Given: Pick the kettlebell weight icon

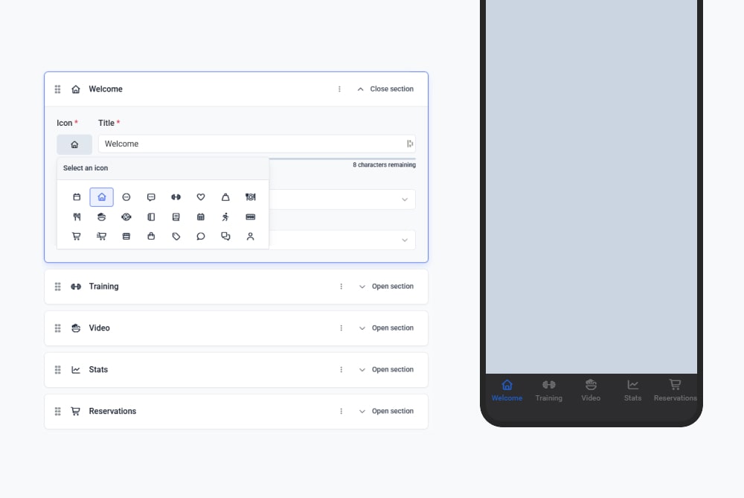Looking at the screenshot, I should coord(225,197).
